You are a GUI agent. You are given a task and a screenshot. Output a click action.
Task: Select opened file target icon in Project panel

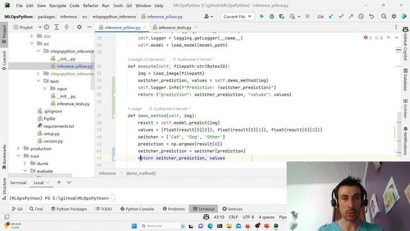[x=47, y=27]
